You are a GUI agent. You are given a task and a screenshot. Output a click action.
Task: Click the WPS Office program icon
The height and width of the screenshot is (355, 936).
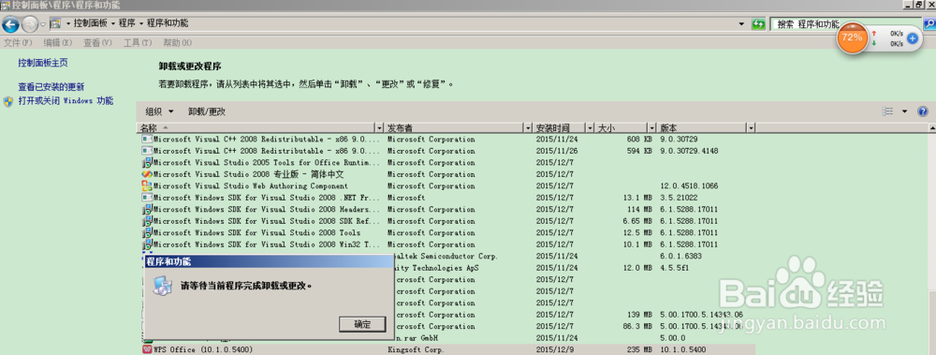(147, 349)
